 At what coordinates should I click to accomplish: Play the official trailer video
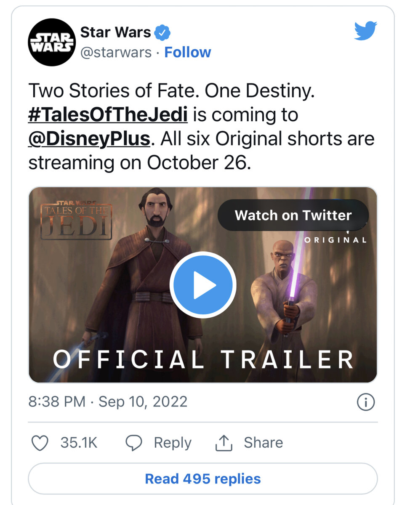203,285
